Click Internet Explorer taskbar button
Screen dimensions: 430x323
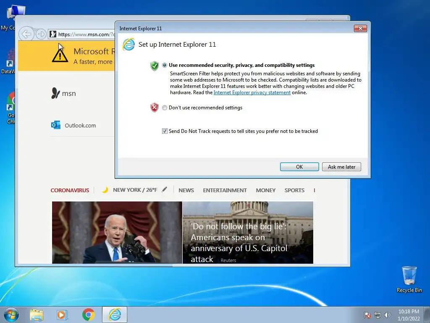[x=115, y=315]
